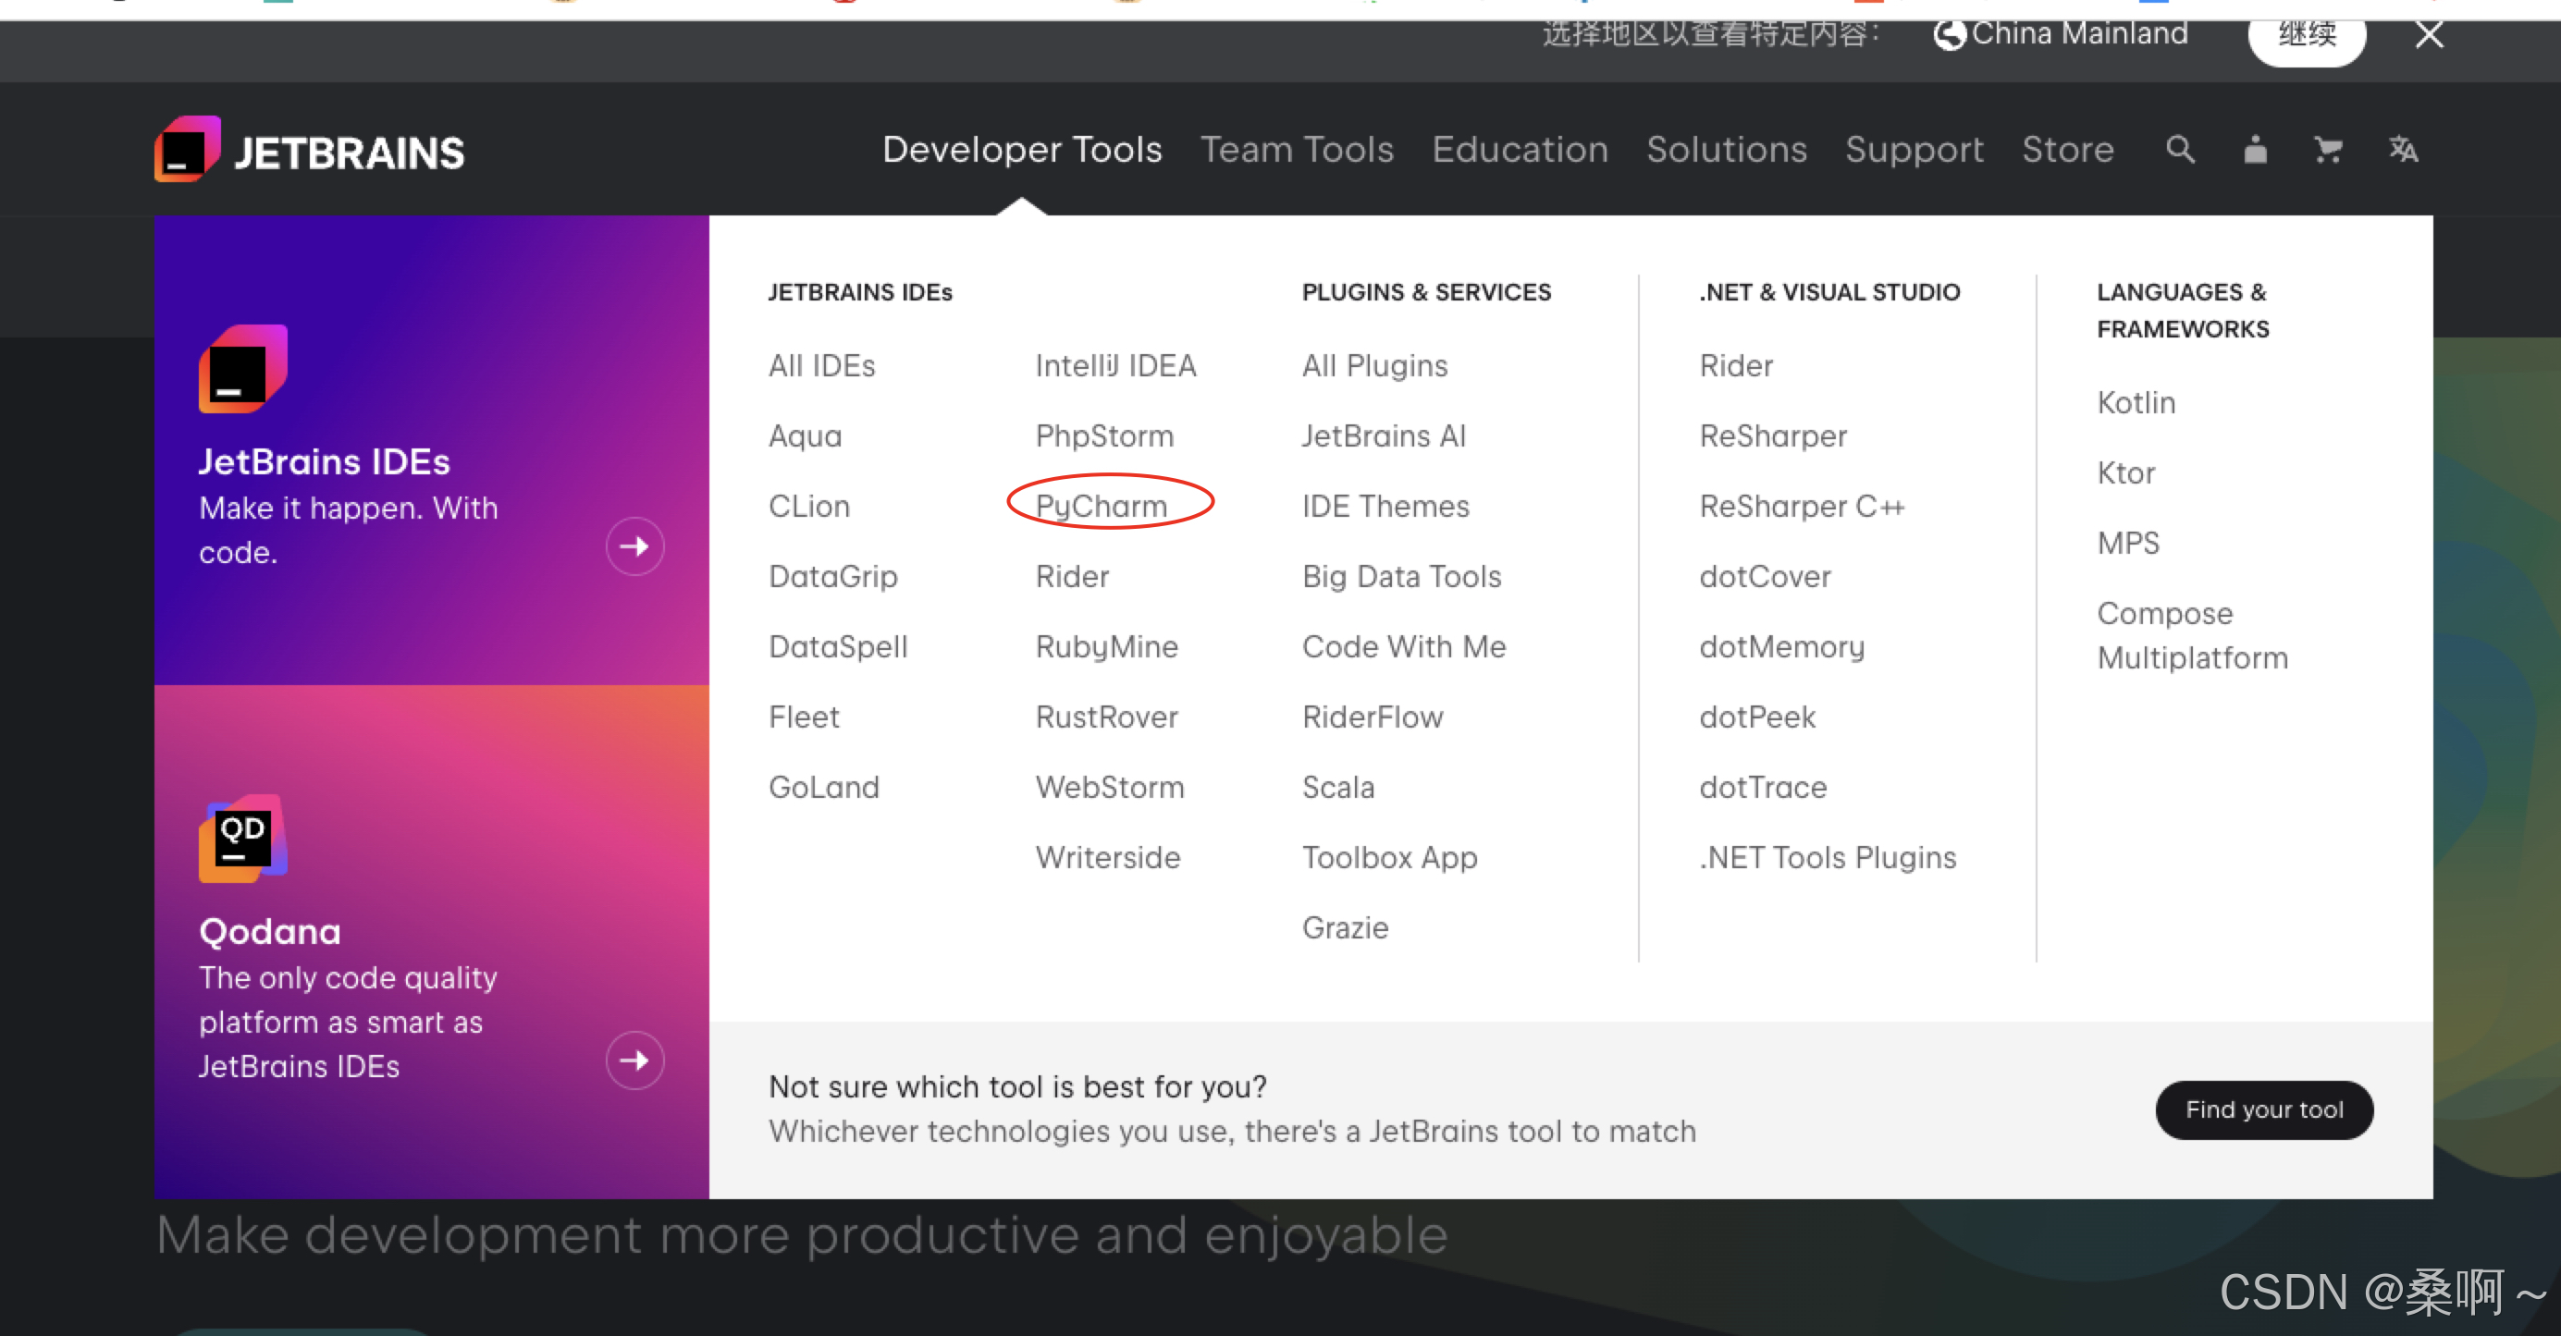Open the Support menu
The image size is (2561, 1336).
[1914, 149]
